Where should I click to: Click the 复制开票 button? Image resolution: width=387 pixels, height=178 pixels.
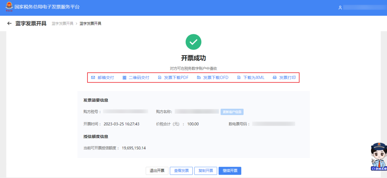click(x=206, y=170)
